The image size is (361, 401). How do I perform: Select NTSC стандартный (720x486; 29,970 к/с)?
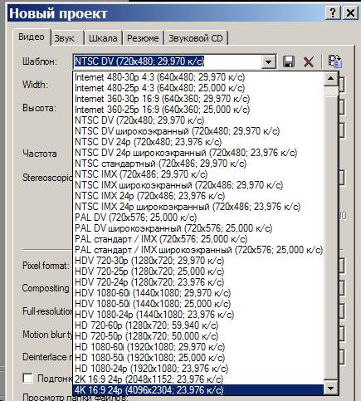(x=198, y=164)
